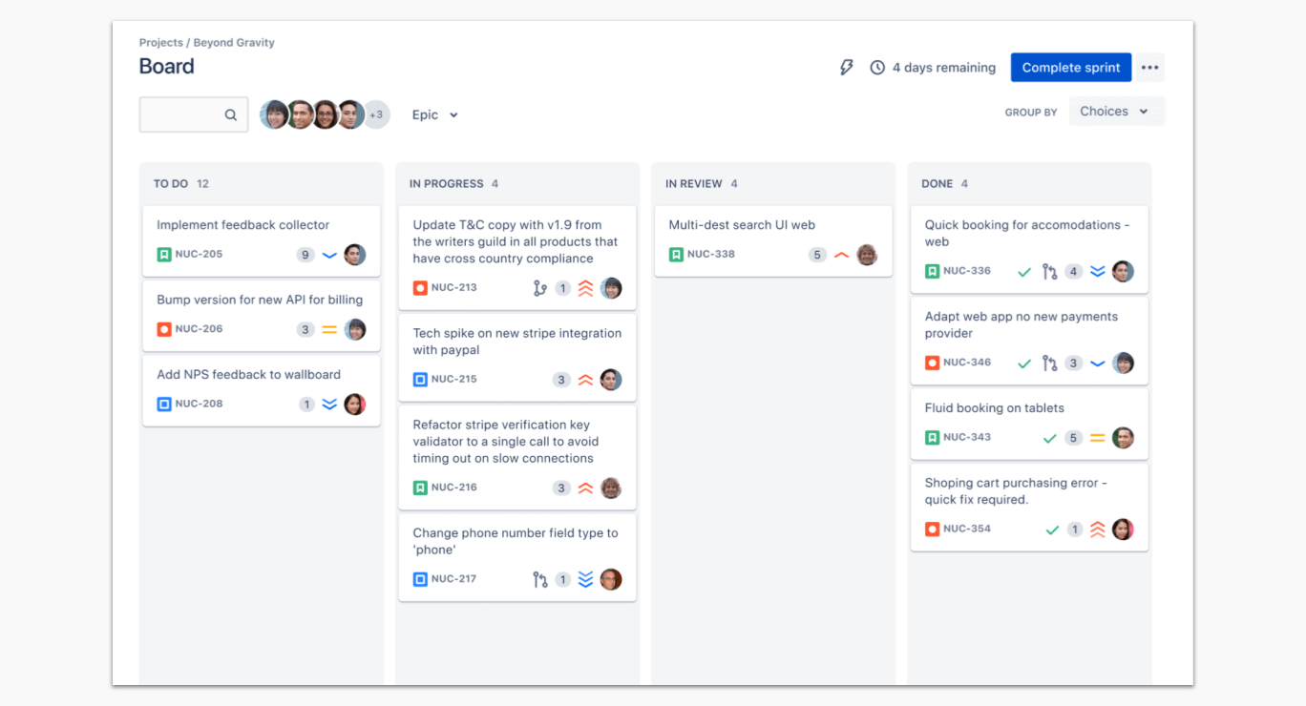Open the three-dot more actions menu

click(1149, 68)
